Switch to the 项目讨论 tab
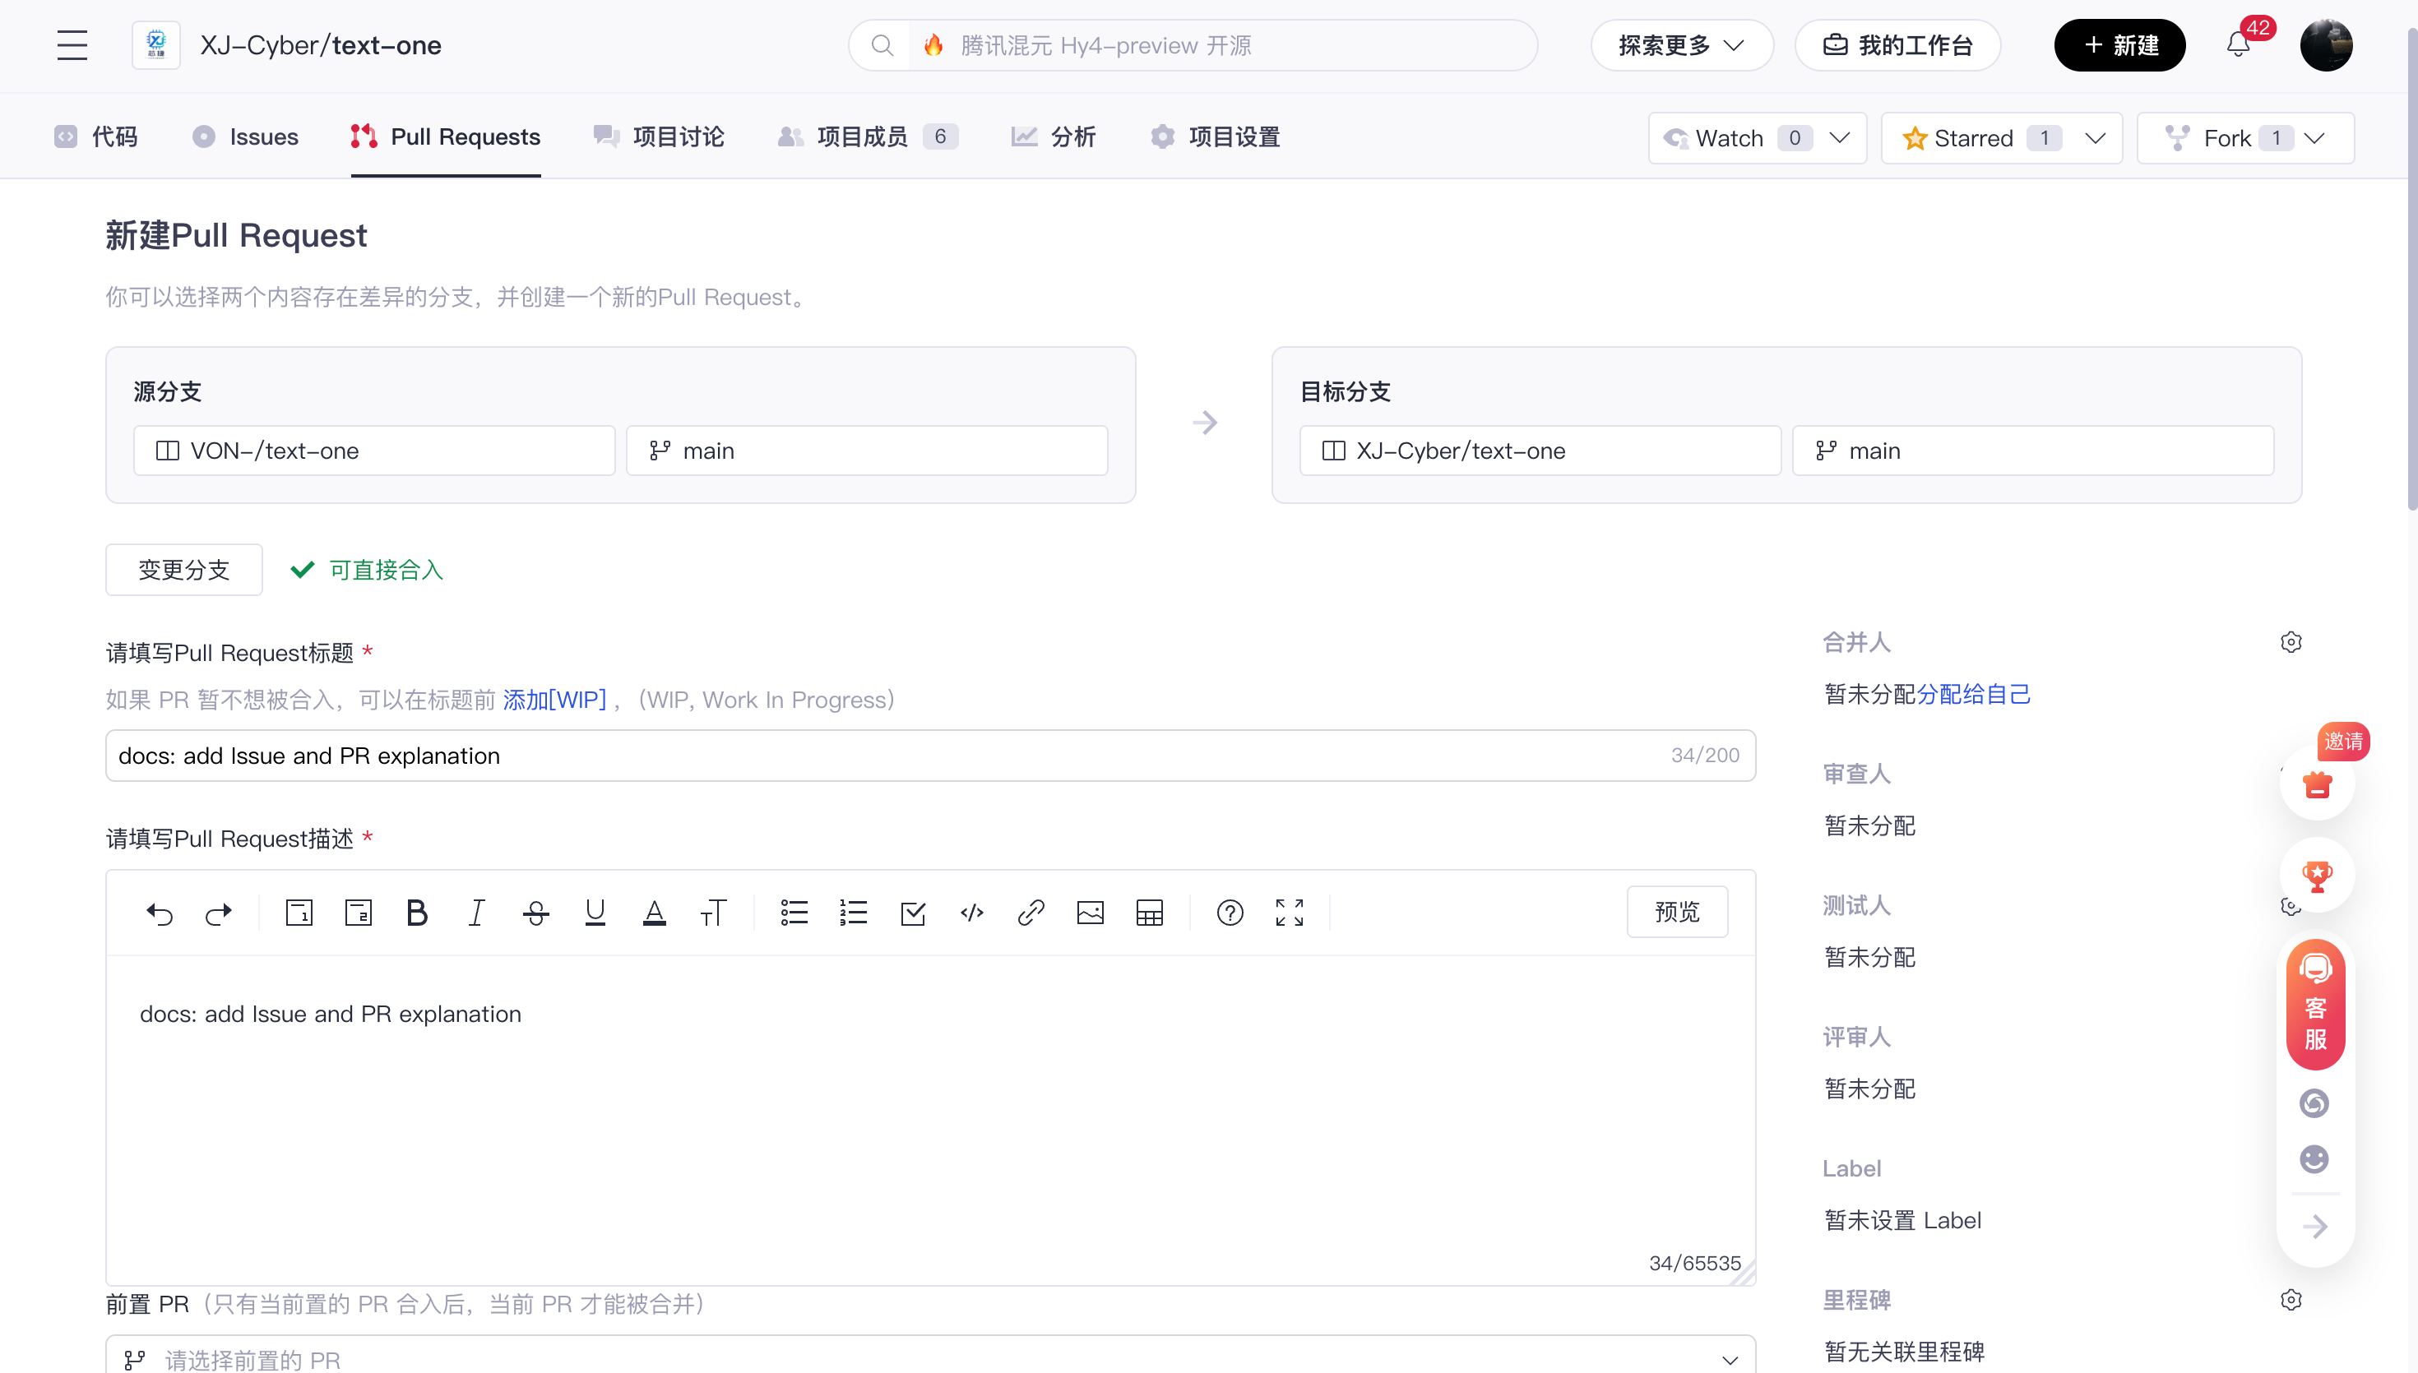2418x1373 pixels. pyautogui.click(x=660, y=136)
